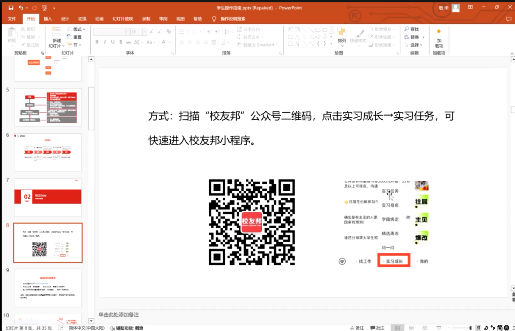
Task: Open the 加载项 add-ins button
Action: click(x=439, y=38)
